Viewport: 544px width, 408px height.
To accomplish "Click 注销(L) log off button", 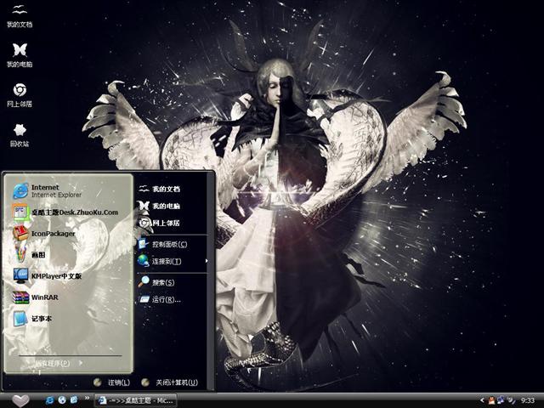I will (x=111, y=382).
